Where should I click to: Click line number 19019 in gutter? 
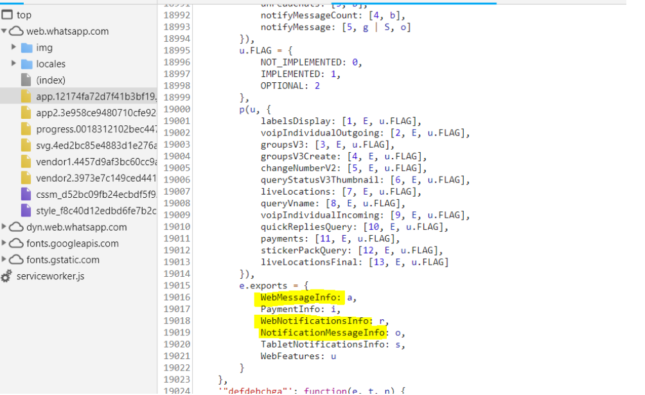tap(177, 333)
